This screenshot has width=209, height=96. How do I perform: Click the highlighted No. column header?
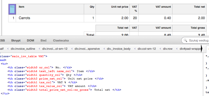(x=12, y=9)
